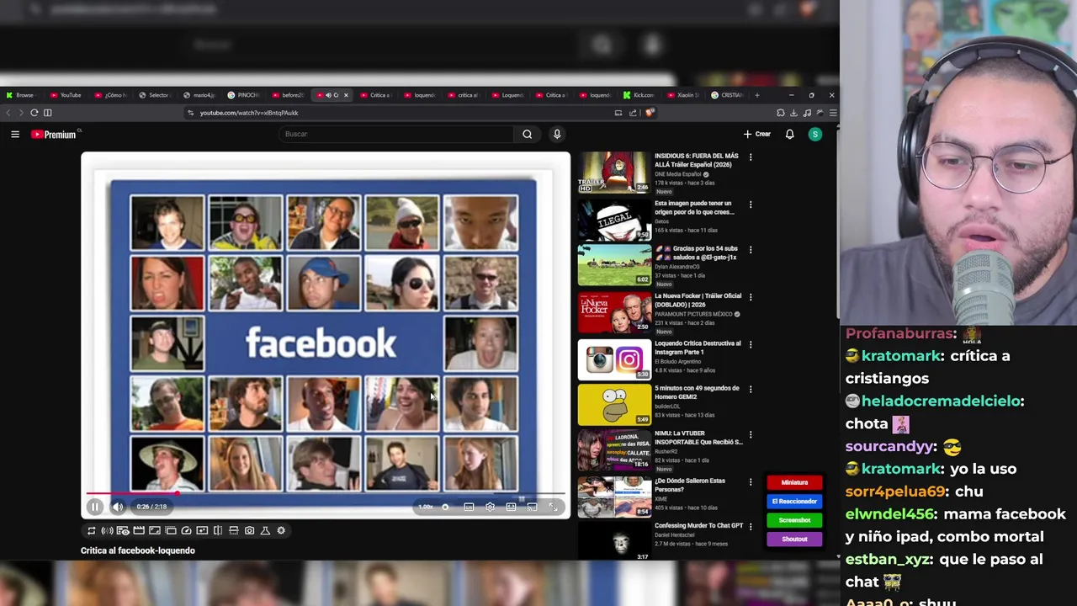Viewport: 1077px width, 606px height.
Task: Open the 1.00x playback speed control
Action: [x=426, y=507]
